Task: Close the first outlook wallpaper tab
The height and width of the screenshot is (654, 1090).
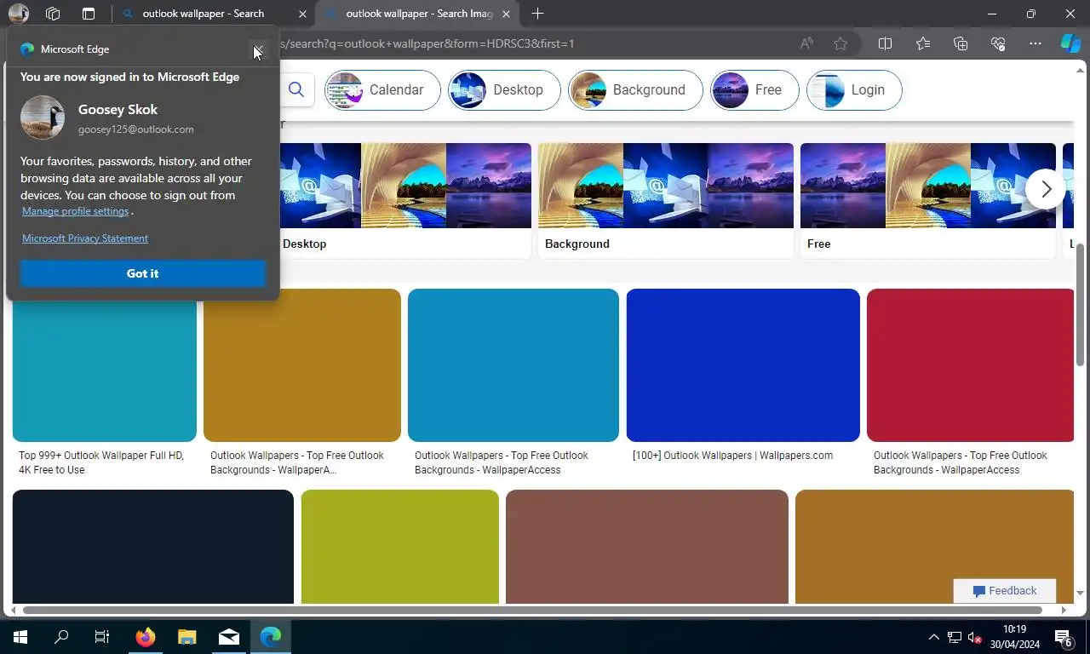Action: (303, 14)
